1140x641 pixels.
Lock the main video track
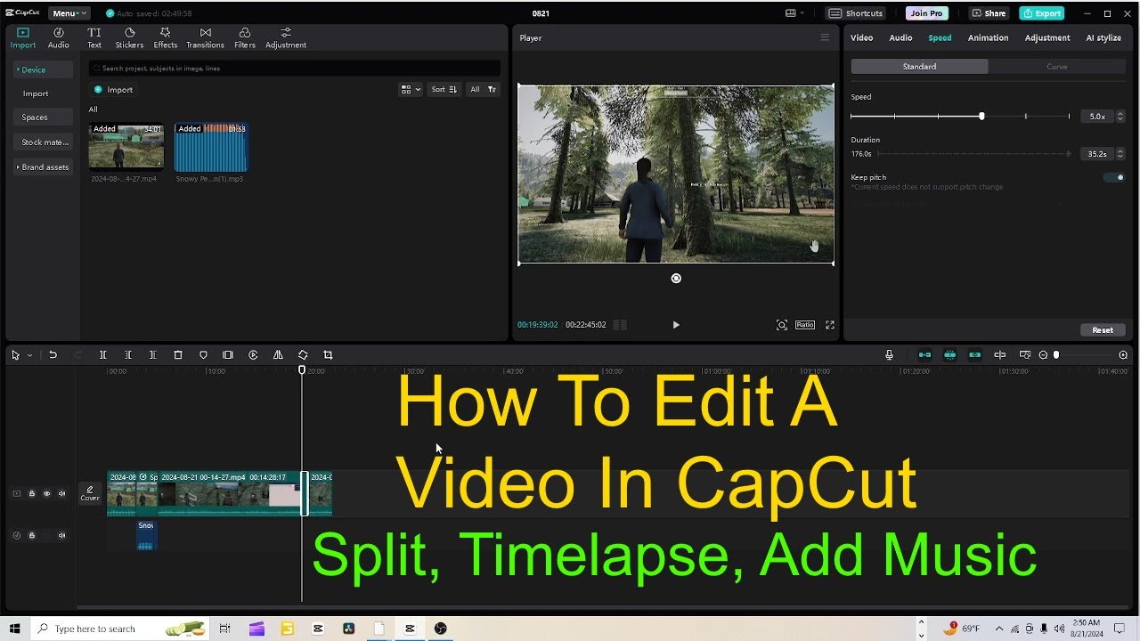click(32, 493)
